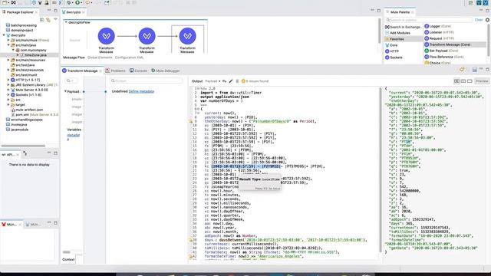
Task: Open batchprocessing project in explorer
Action: coord(21,25)
